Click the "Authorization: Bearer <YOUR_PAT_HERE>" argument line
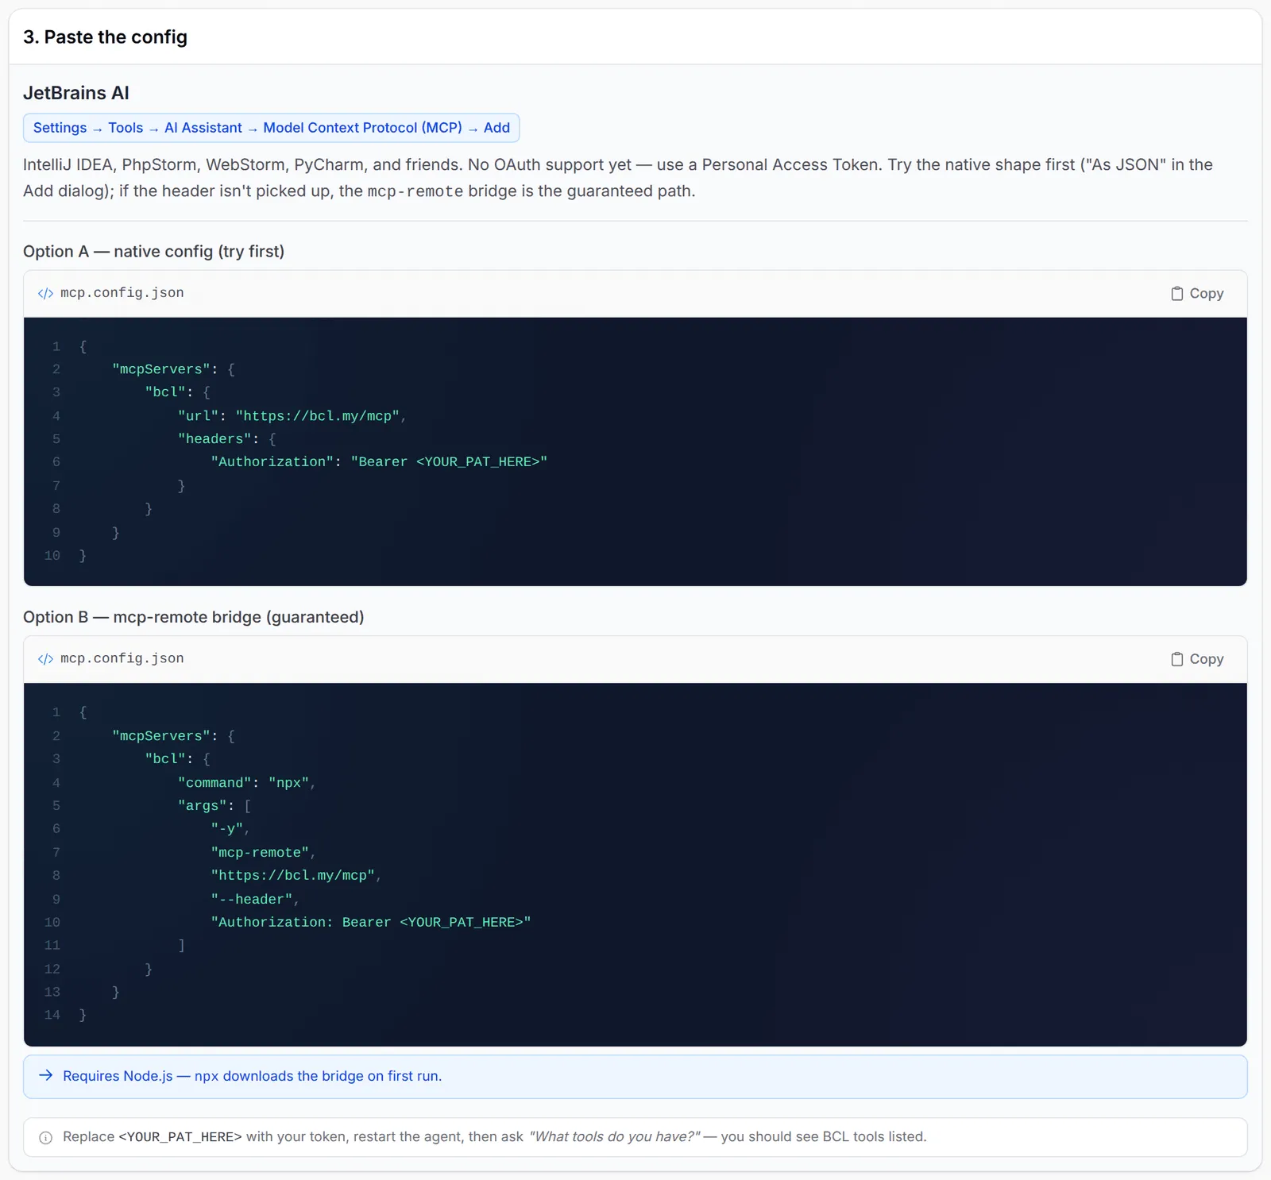This screenshot has height=1180, width=1271. tap(371, 923)
